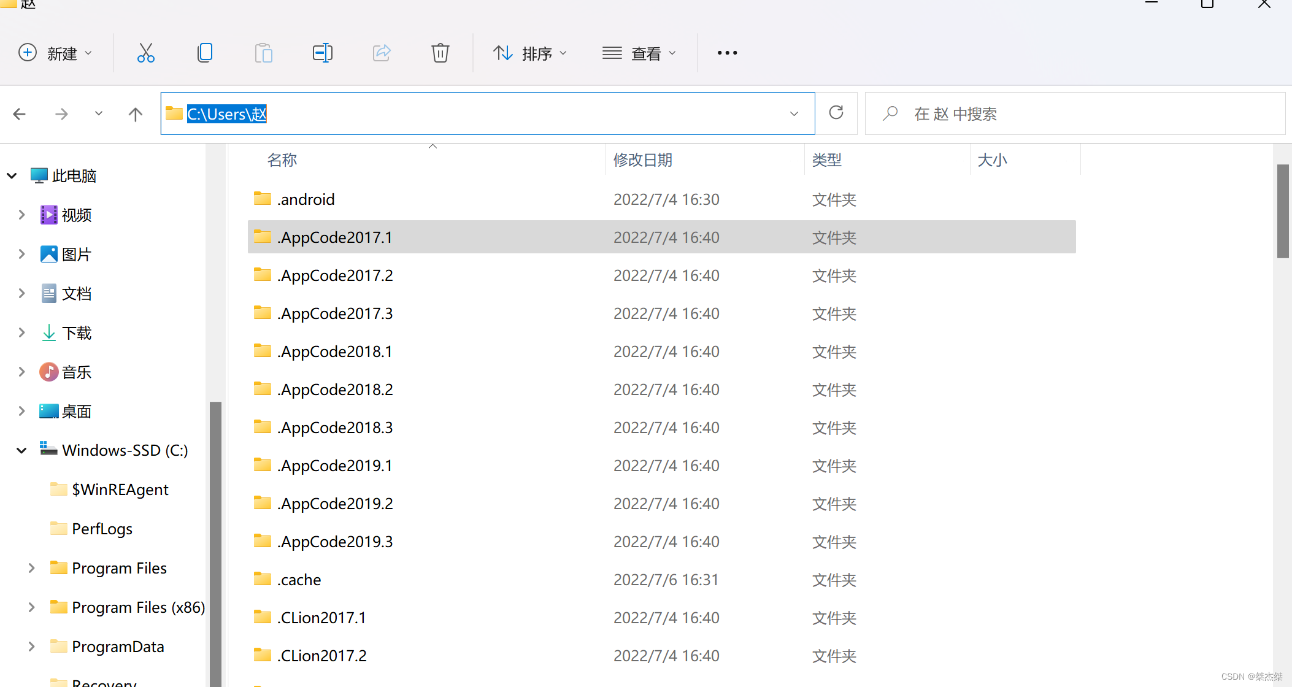Open the 排序 (Sort) menu
The width and height of the screenshot is (1292, 687).
[x=530, y=53]
